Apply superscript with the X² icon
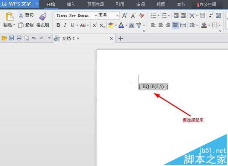The width and height of the screenshot is (228, 166). 95,25
